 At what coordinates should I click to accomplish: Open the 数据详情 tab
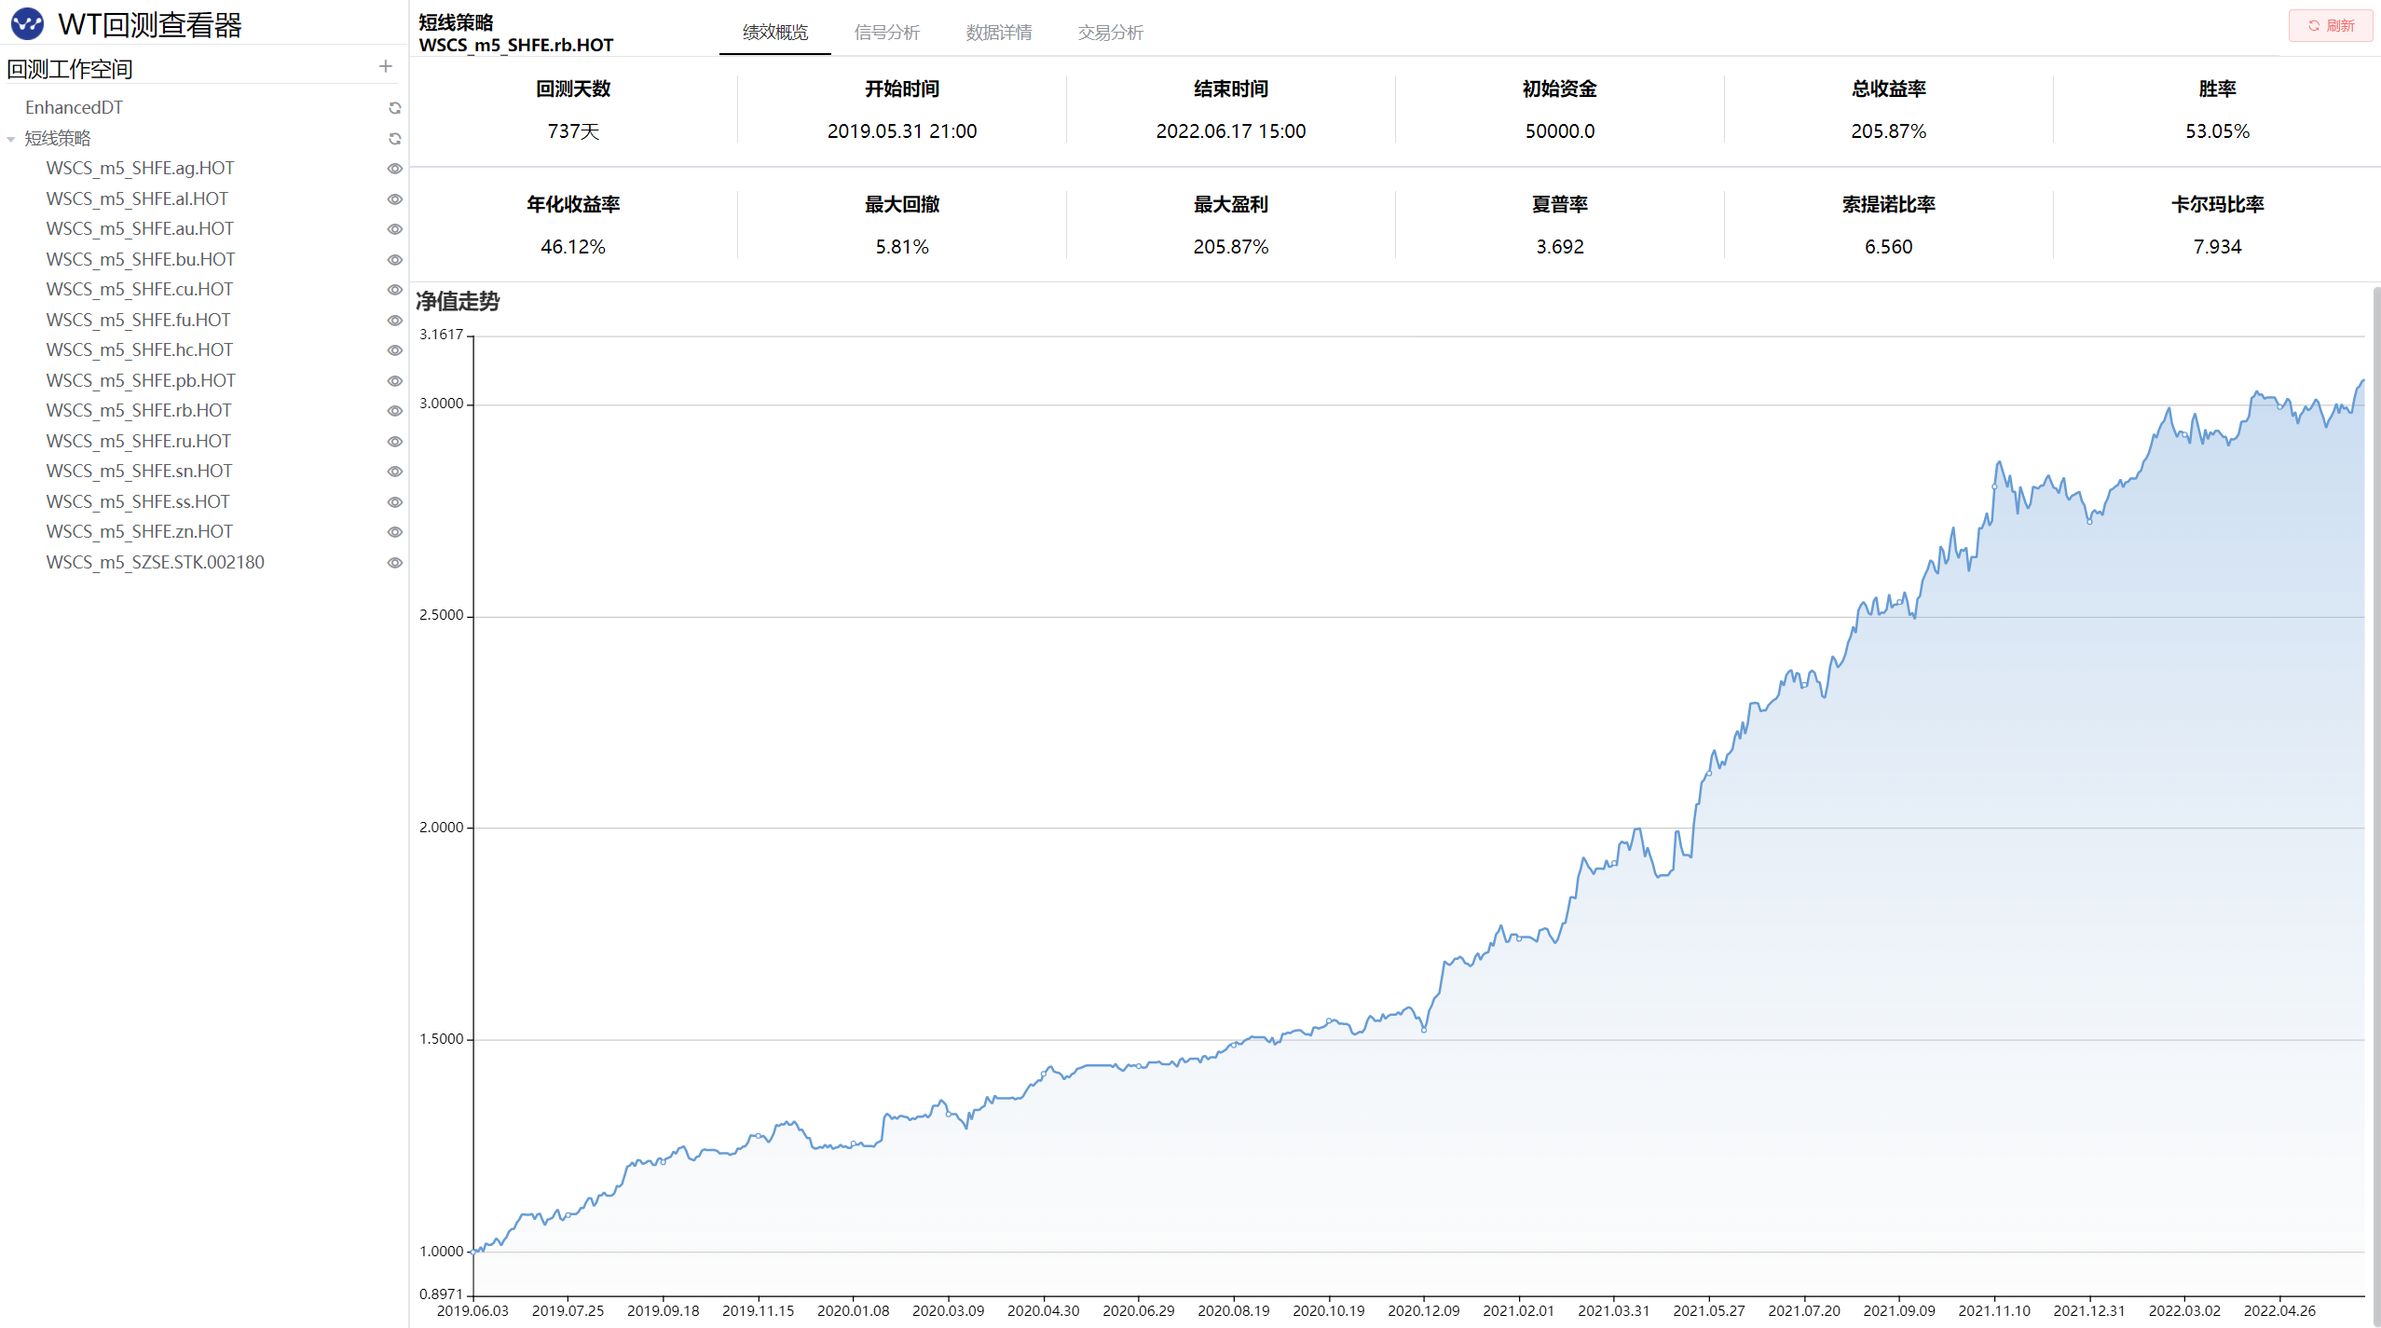coord(998,33)
